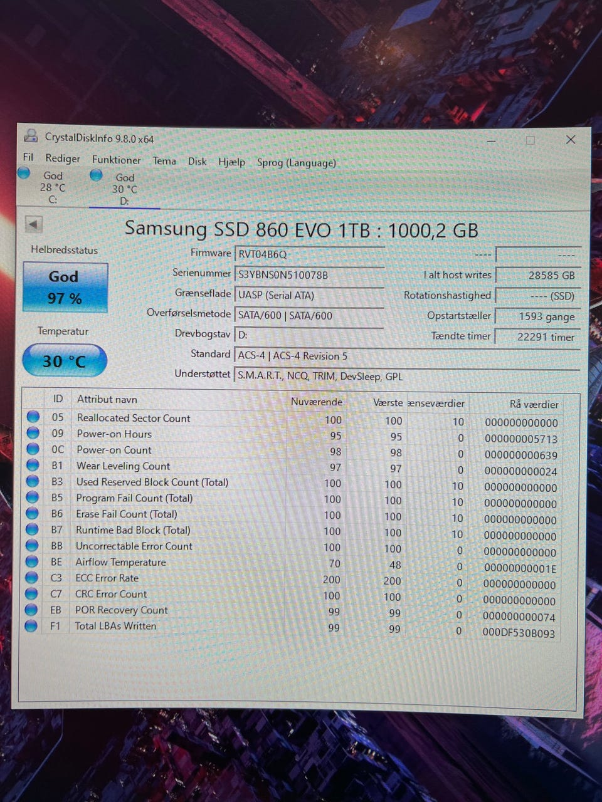Click status icon for Airflow Temperature

click(31, 561)
